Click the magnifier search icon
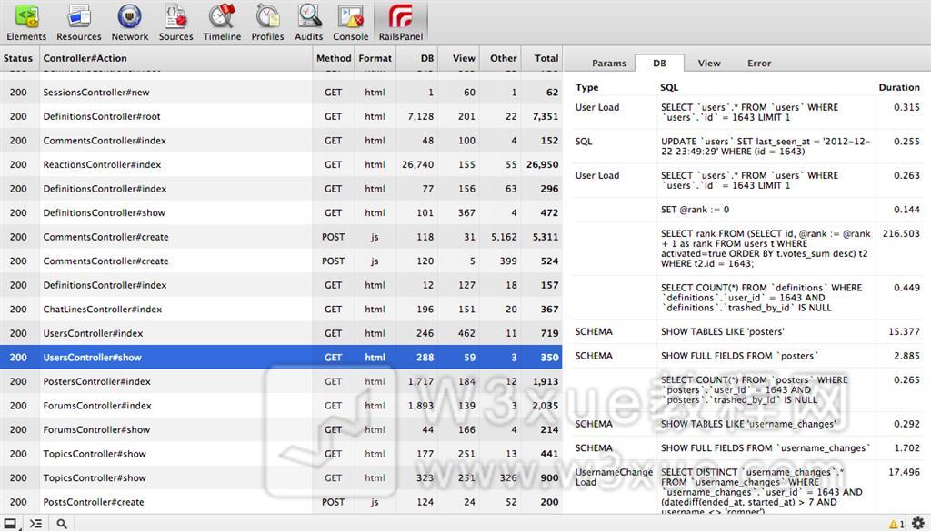The image size is (931, 531). [62, 524]
